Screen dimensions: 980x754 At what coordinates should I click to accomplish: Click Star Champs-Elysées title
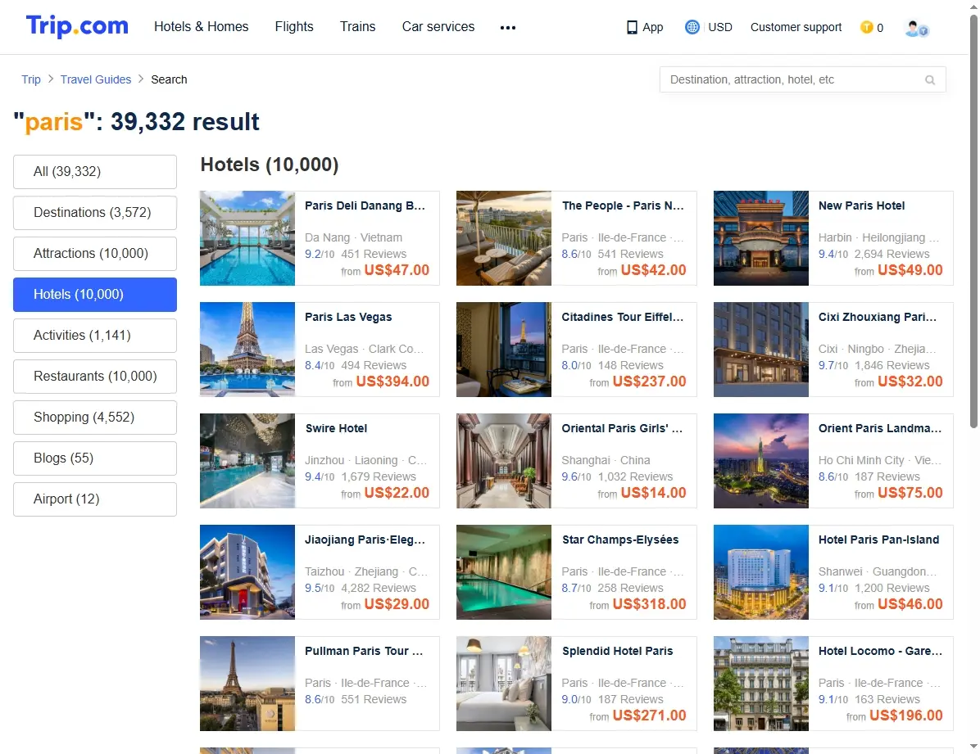[620, 540]
